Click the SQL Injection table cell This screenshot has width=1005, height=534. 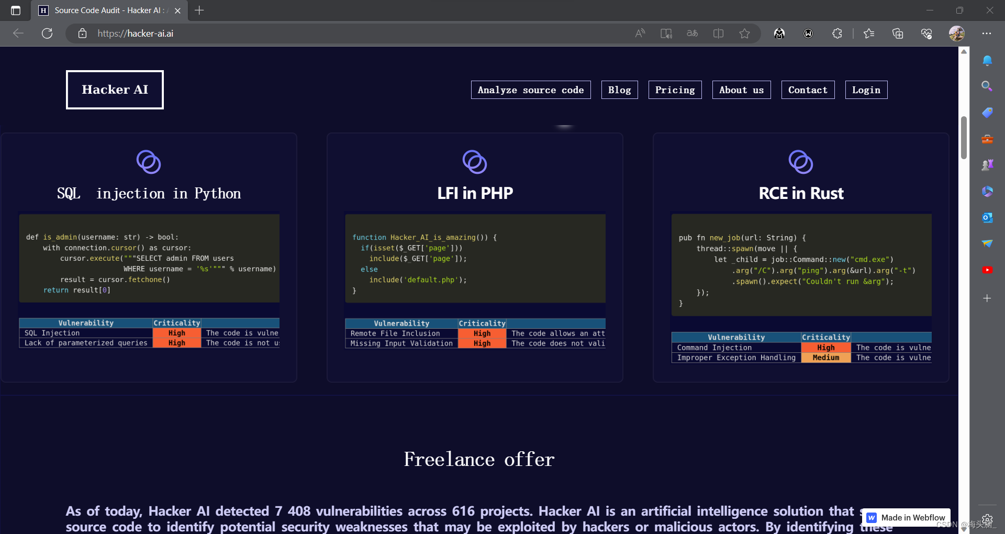[x=86, y=333]
